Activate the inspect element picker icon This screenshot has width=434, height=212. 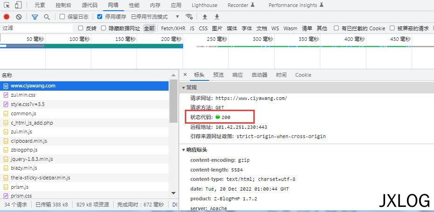[7, 5]
